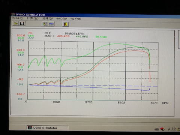Click the open file folder icon
Screen dimensions: 180x135
tap(16, 23)
